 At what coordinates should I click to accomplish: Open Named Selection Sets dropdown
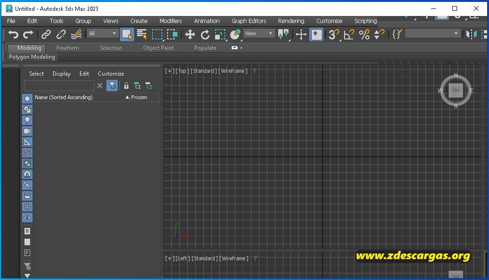coord(432,33)
